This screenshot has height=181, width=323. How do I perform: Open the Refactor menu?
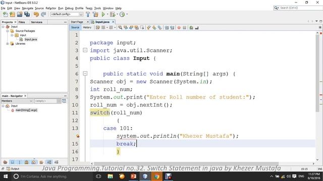51,8
